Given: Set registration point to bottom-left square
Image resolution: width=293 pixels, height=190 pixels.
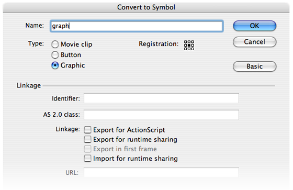Looking at the screenshot, I should (186, 49).
